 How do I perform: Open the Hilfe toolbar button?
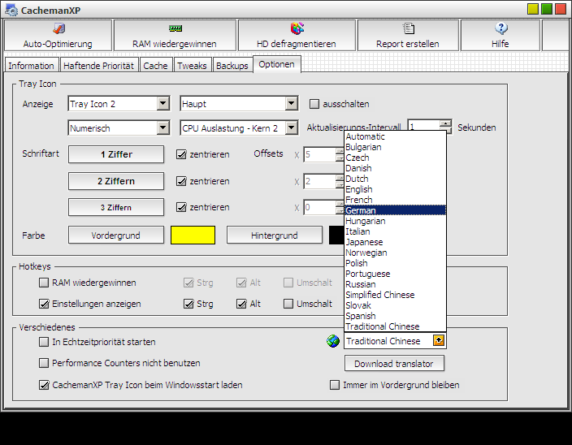500,36
